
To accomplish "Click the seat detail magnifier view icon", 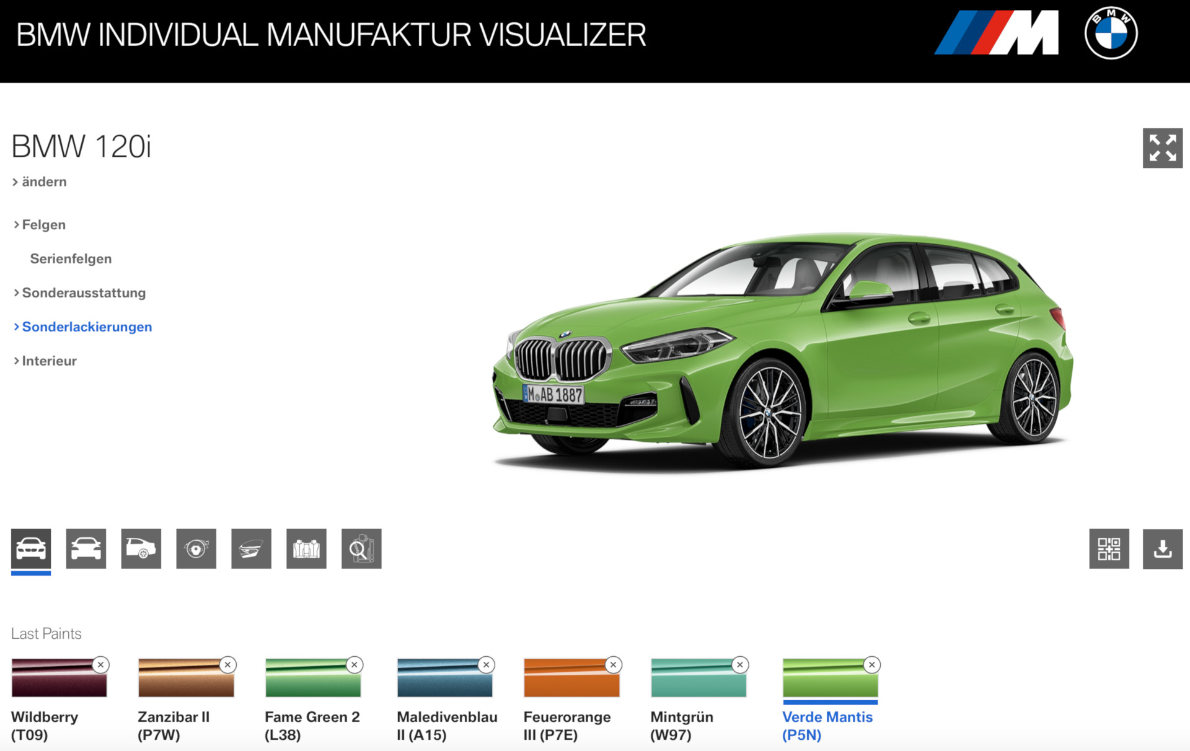I will coord(361,548).
